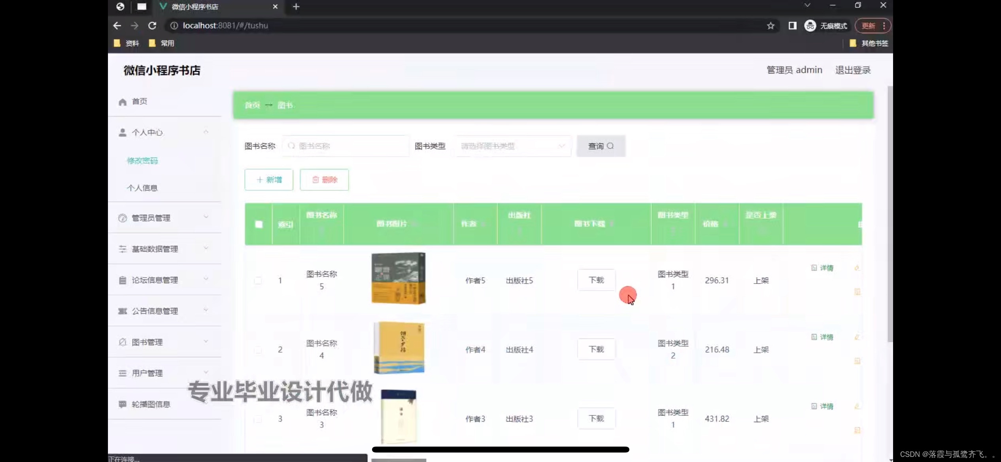Click the lower orange icon in row 2
This screenshot has width=1001, height=462.
[857, 361]
